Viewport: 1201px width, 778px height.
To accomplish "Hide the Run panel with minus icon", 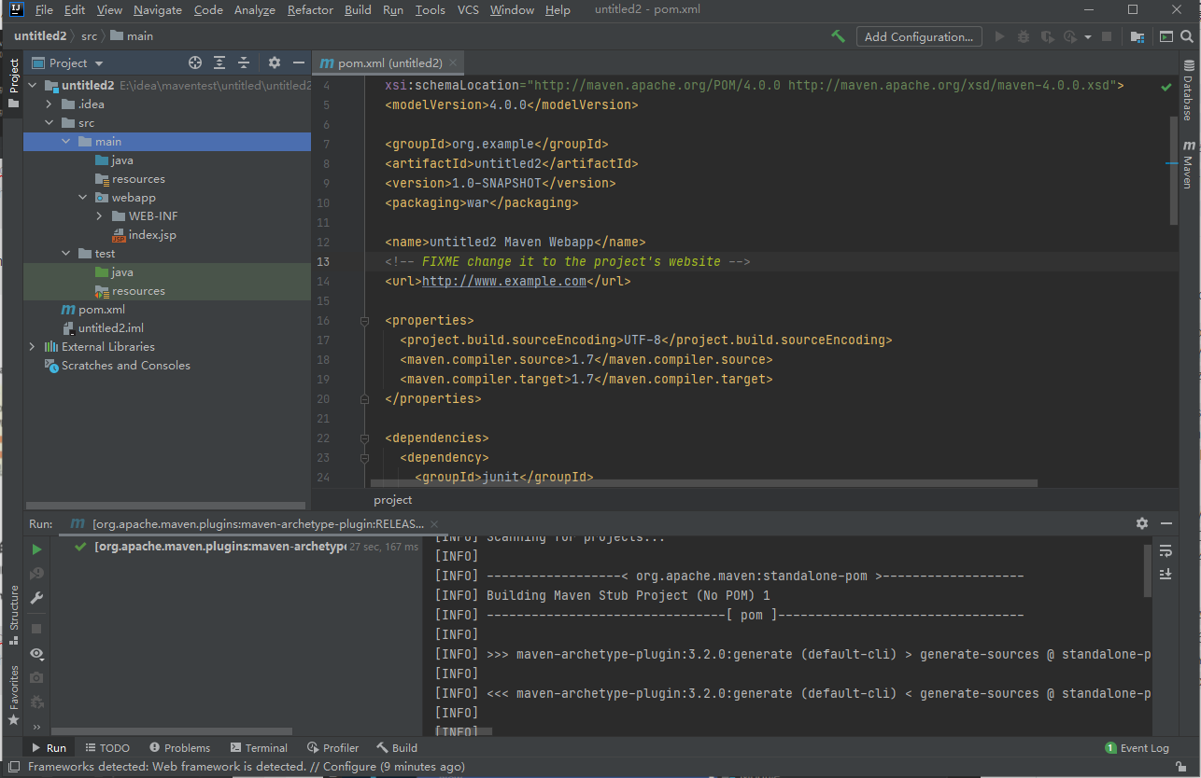I will click(x=1166, y=524).
